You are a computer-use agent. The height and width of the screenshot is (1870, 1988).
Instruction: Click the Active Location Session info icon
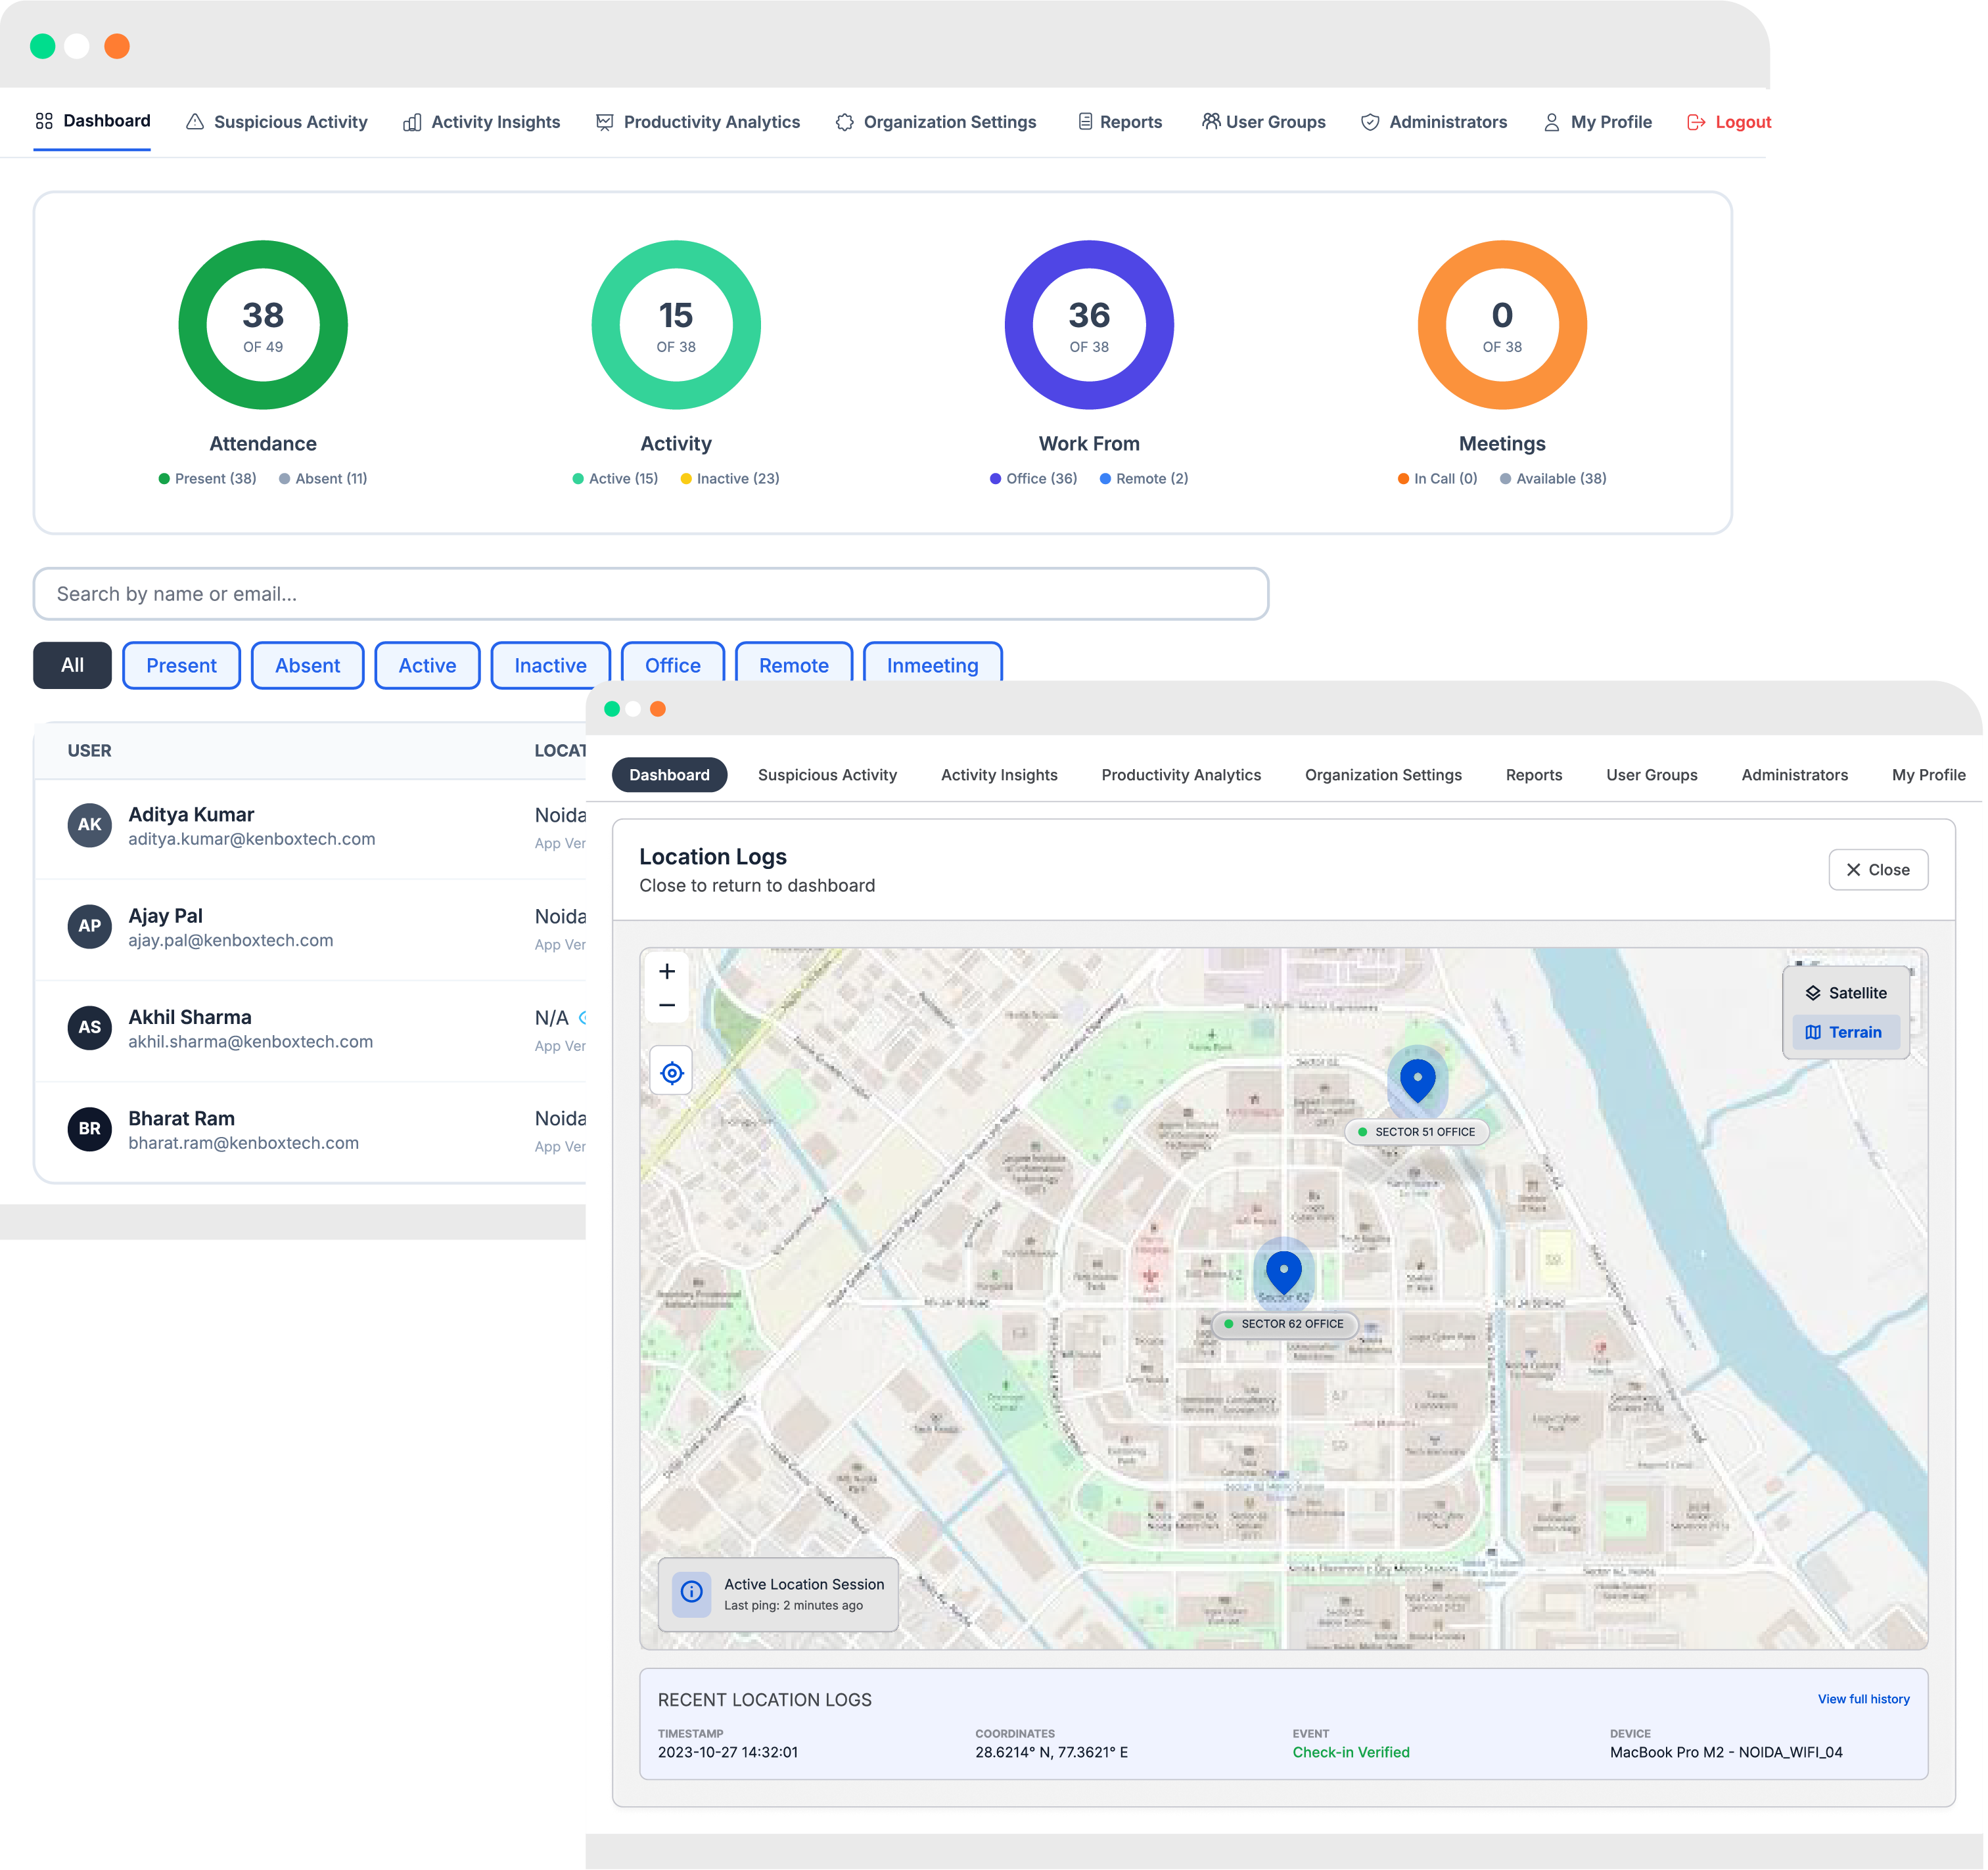point(692,1593)
